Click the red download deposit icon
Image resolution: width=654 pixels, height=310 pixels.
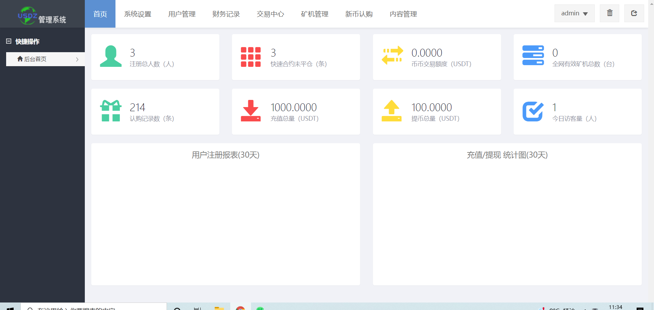pyautogui.click(x=251, y=110)
